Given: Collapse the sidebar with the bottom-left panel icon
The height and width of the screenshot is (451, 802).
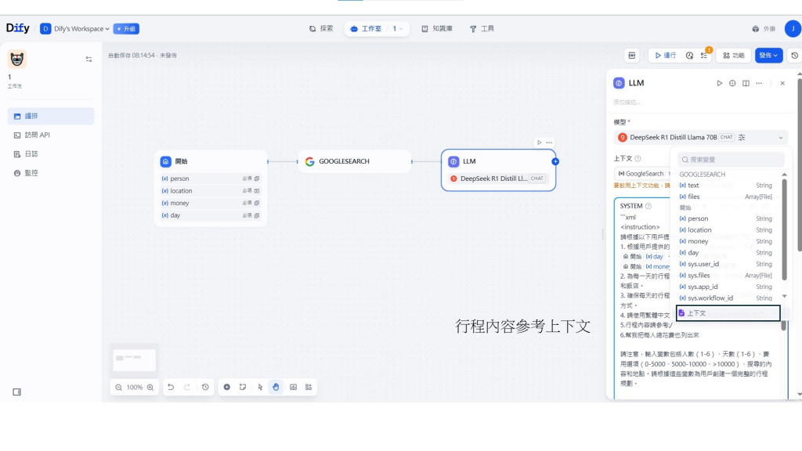Looking at the screenshot, I should point(17,392).
